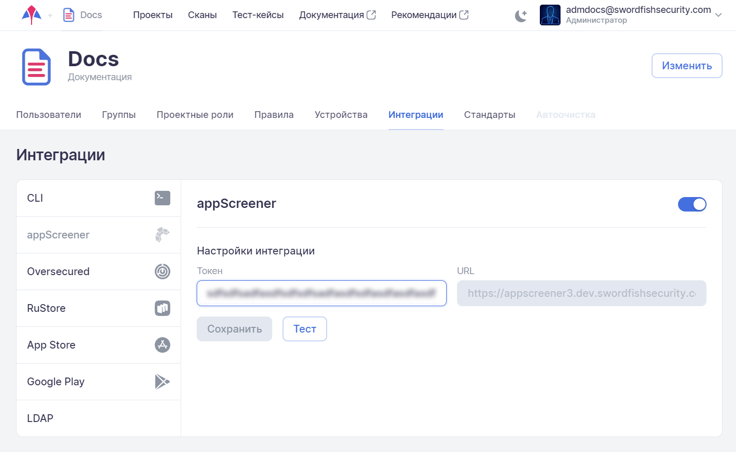Open the Сканы menu item

tap(202, 15)
